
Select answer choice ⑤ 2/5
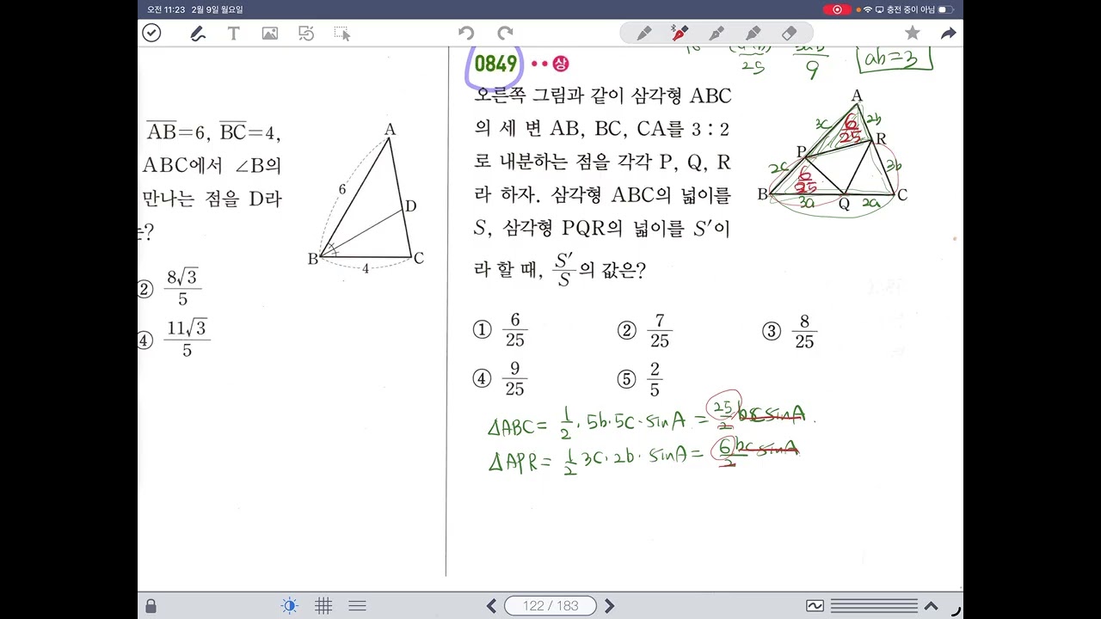click(640, 379)
